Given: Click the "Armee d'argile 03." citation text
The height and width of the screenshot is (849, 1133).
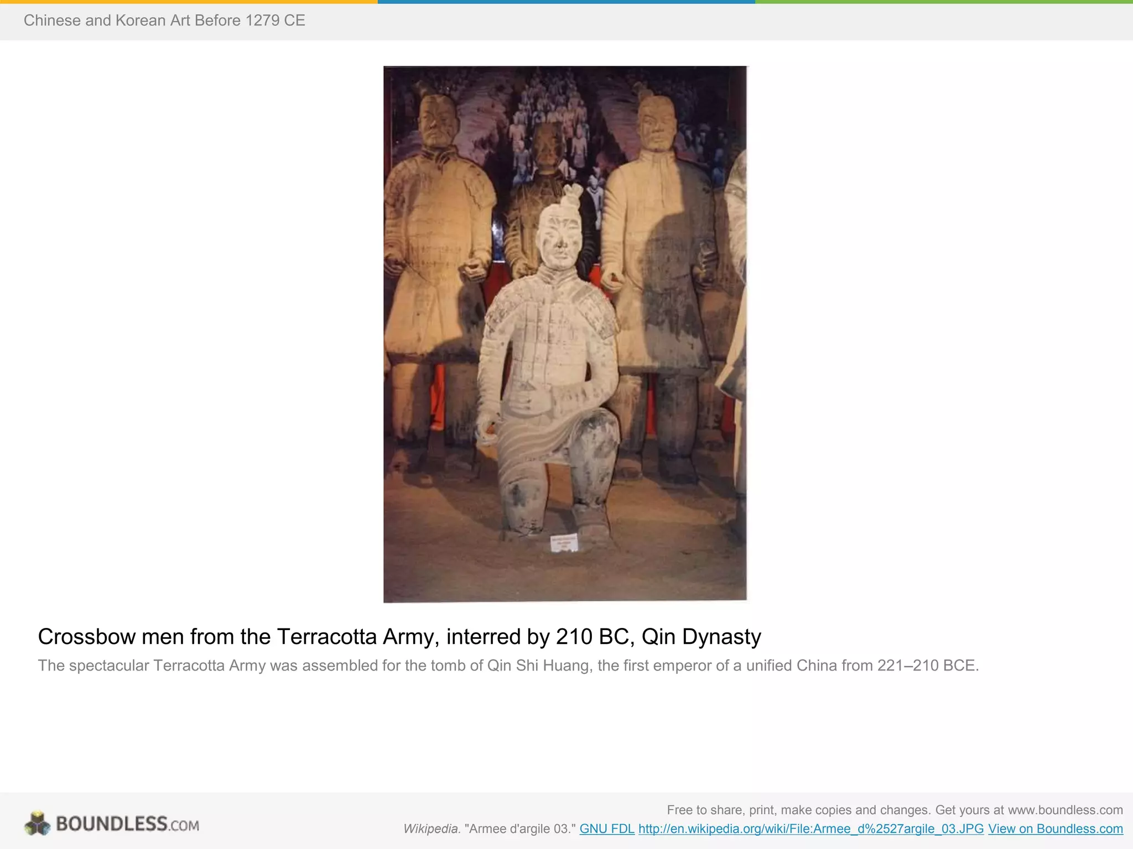Looking at the screenshot, I should click(x=520, y=829).
